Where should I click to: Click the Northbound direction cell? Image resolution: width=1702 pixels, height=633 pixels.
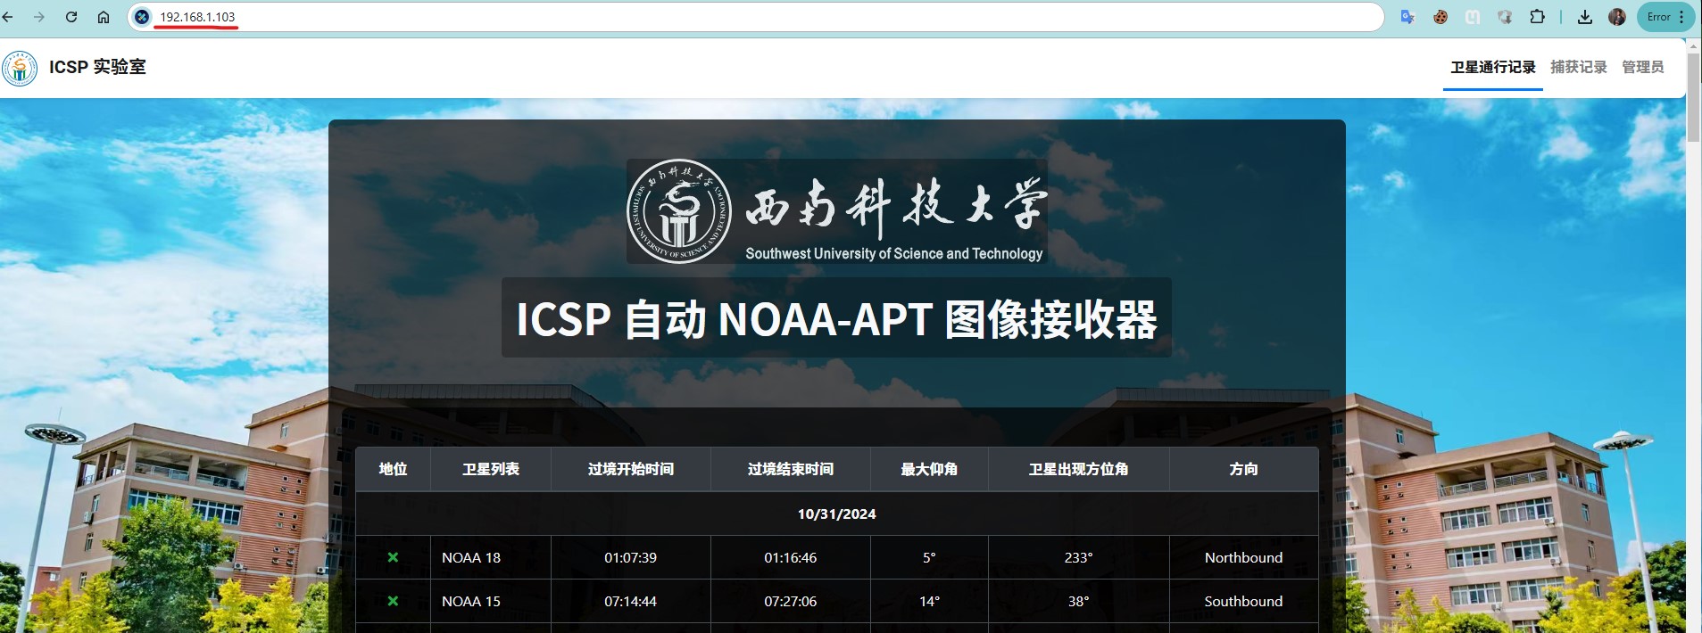(x=1243, y=557)
